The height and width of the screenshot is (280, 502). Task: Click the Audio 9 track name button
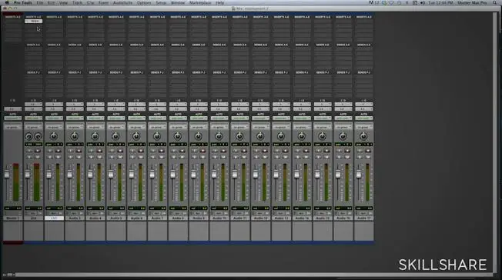tap(199, 218)
